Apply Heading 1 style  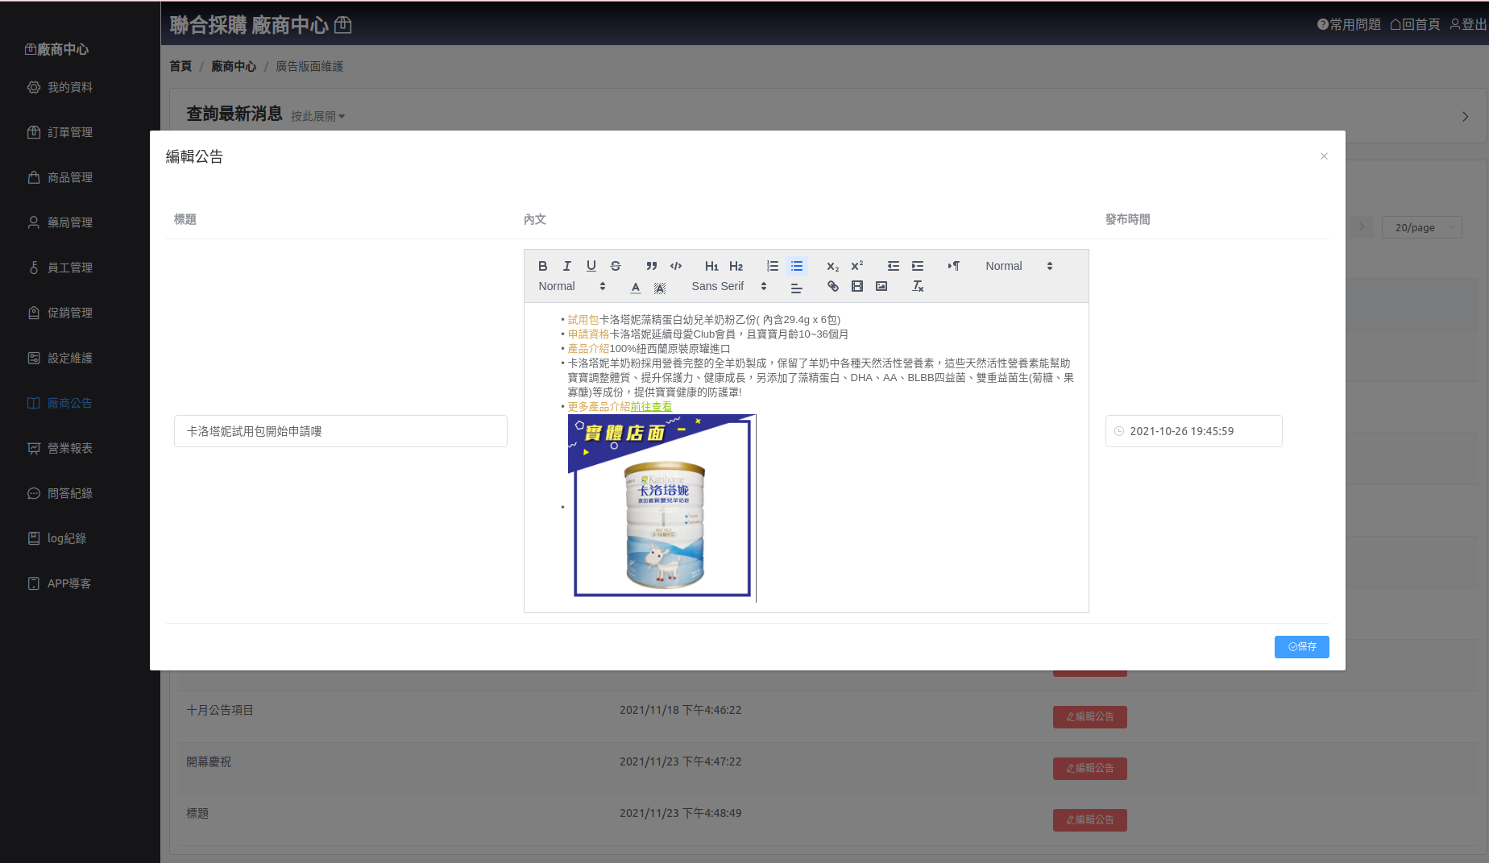pos(711,266)
